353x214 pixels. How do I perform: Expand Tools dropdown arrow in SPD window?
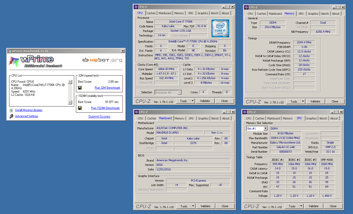[x=301, y=206]
